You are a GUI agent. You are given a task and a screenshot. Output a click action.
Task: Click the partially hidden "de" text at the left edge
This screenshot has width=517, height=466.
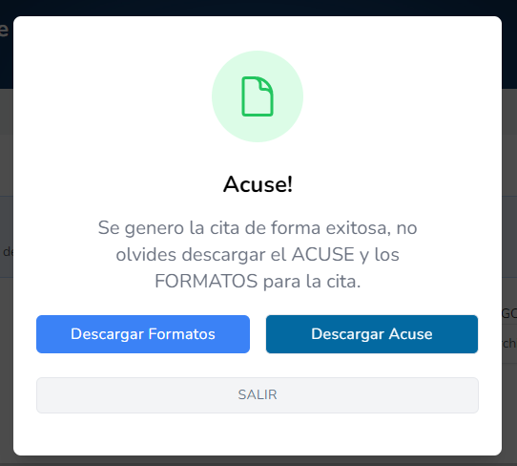click(8, 252)
